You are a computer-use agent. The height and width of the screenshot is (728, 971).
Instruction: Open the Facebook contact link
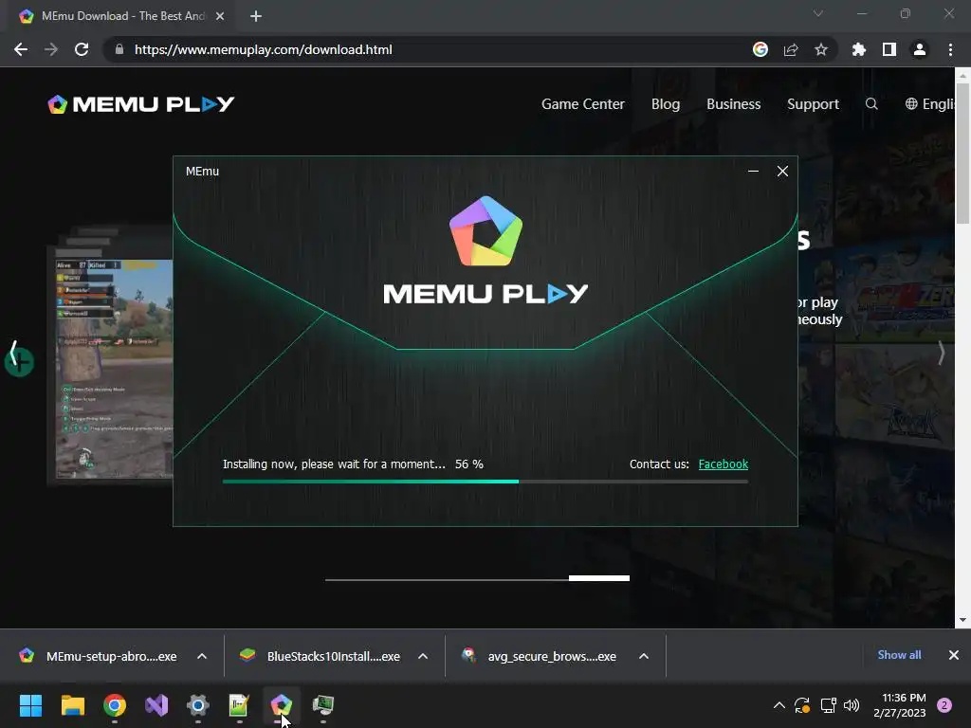pos(724,464)
